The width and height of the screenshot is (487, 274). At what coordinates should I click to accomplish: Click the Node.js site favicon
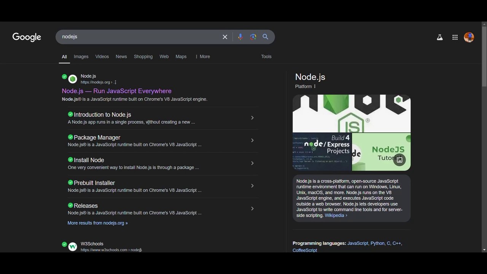(x=73, y=79)
